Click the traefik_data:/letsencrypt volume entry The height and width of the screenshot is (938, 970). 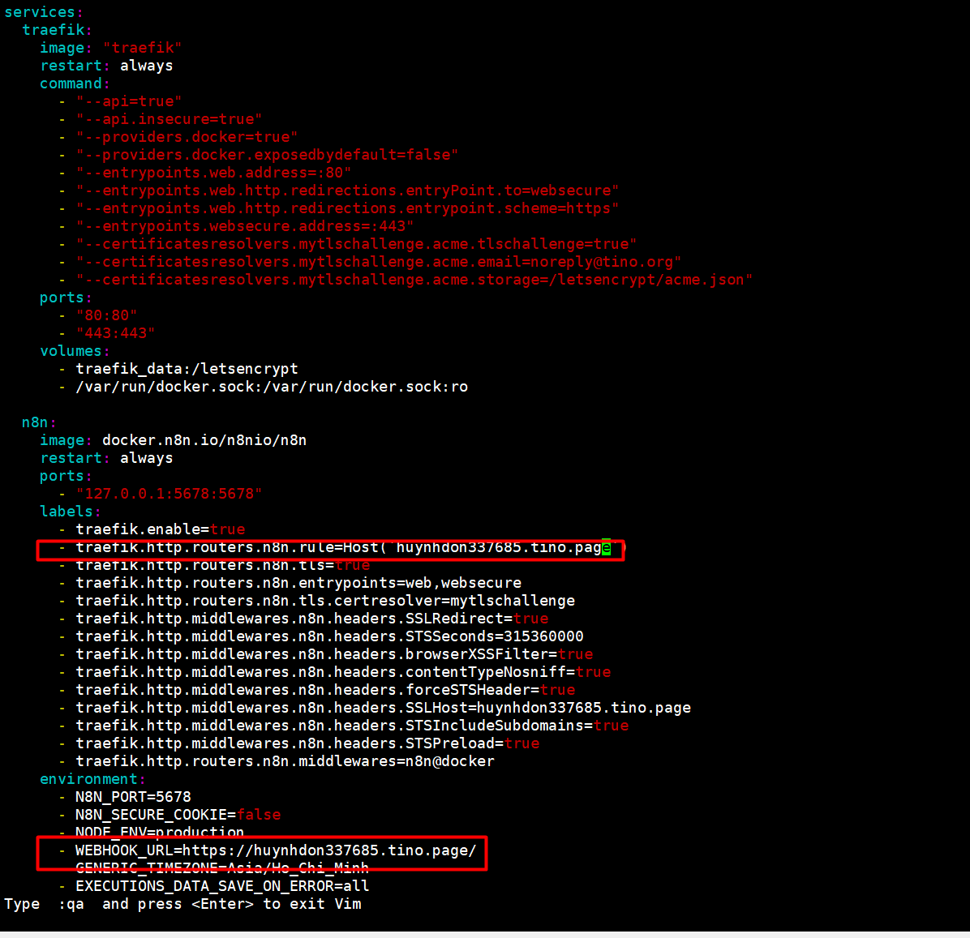click(x=187, y=369)
